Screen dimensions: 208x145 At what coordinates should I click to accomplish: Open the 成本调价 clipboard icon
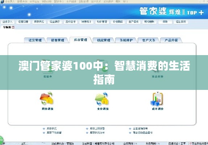[157, 99]
